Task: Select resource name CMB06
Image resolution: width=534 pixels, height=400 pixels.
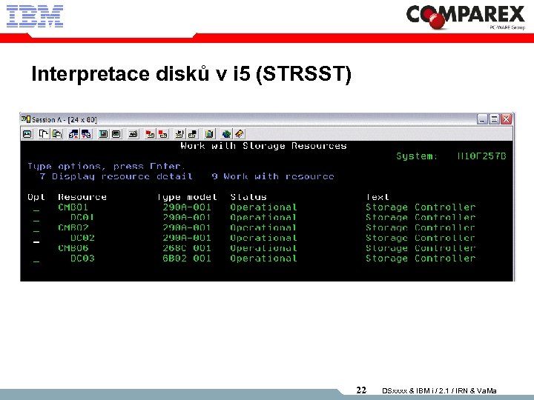Action: point(73,248)
